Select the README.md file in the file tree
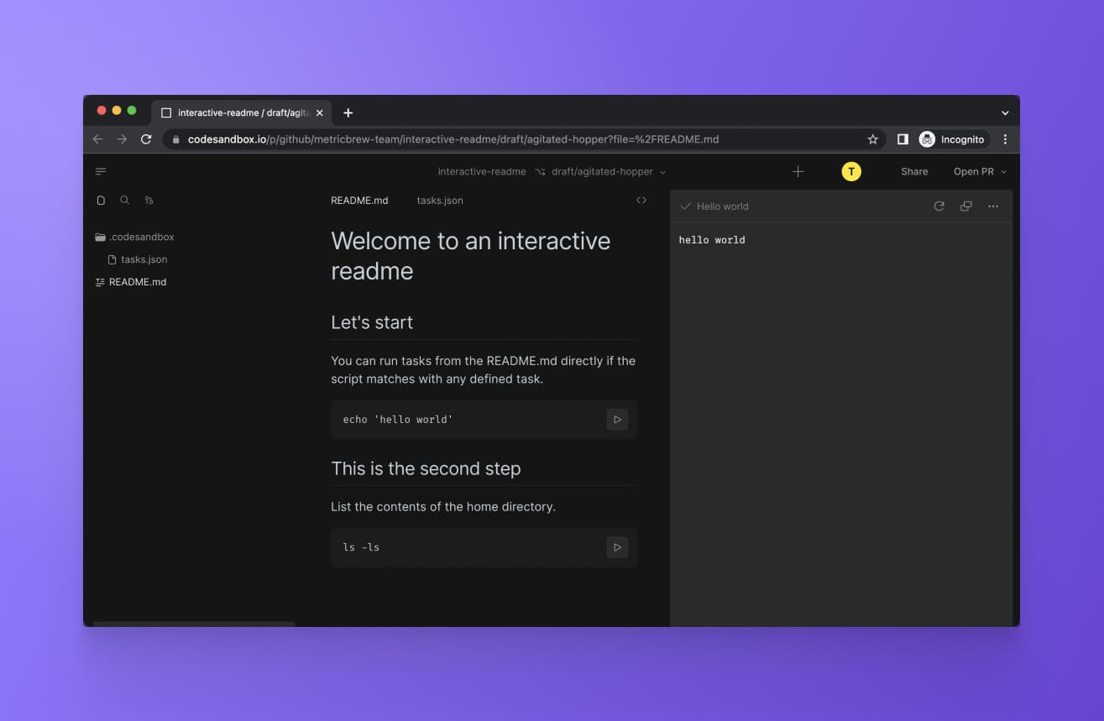1104x721 pixels. pos(138,282)
